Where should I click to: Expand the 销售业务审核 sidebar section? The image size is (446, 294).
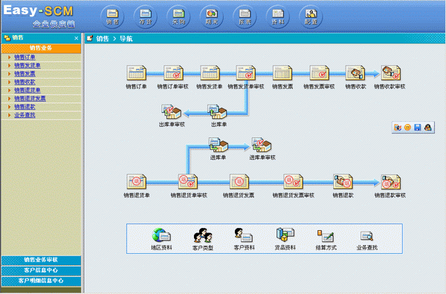41,260
